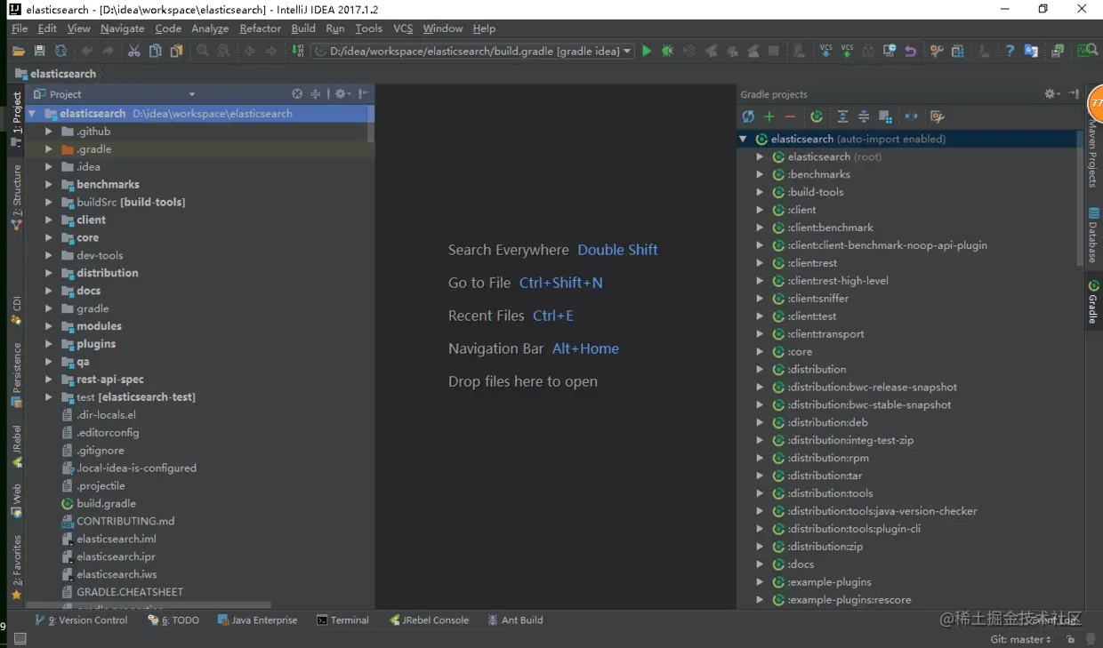Click the Synchronize toolbar icon
Screen dimensions: 1103x648
tap(60, 52)
